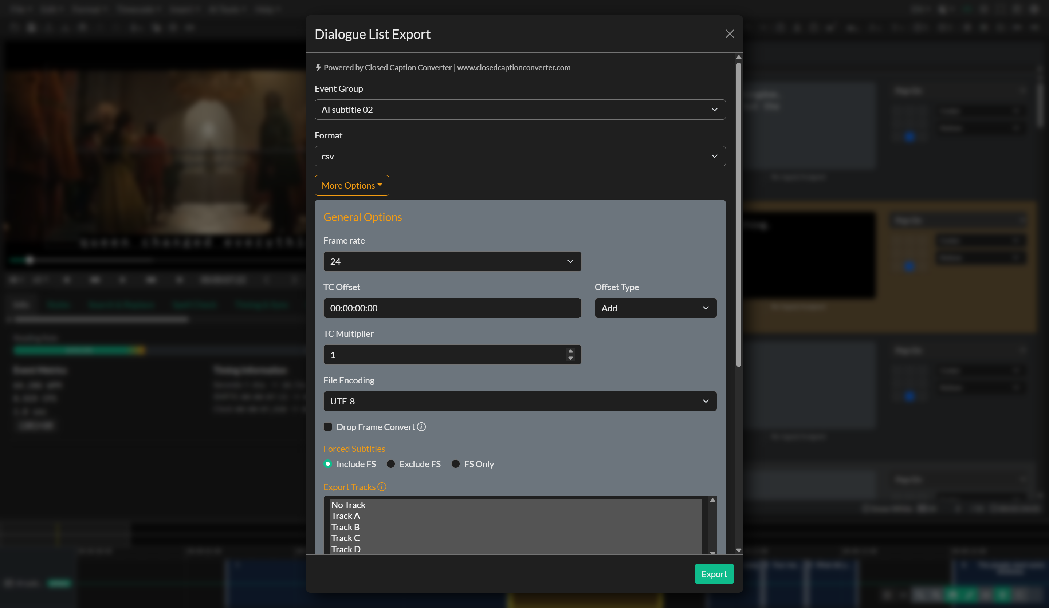This screenshot has width=1049, height=608.
Task: Click the green Export button
Action: point(714,574)
